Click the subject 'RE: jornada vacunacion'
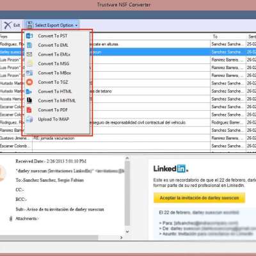The image size is (256, 256). click(x=54, y=138)
